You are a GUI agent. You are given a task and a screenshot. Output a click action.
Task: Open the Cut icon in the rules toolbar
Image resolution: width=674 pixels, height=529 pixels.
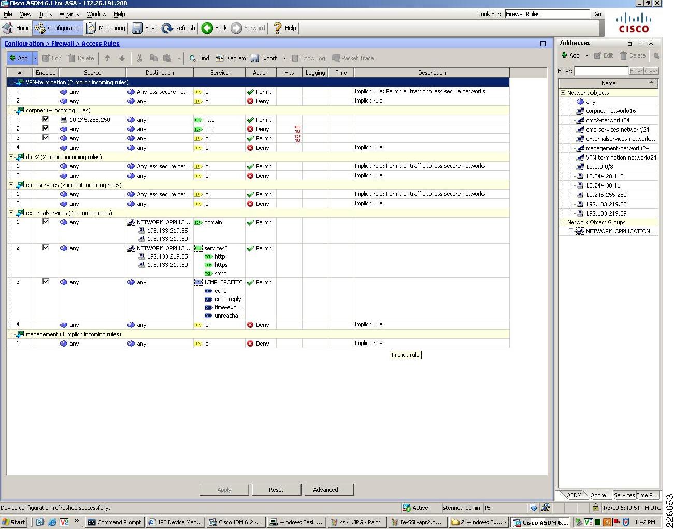[139, 58]
